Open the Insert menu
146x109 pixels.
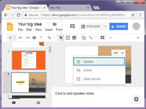tap(49, 30)
